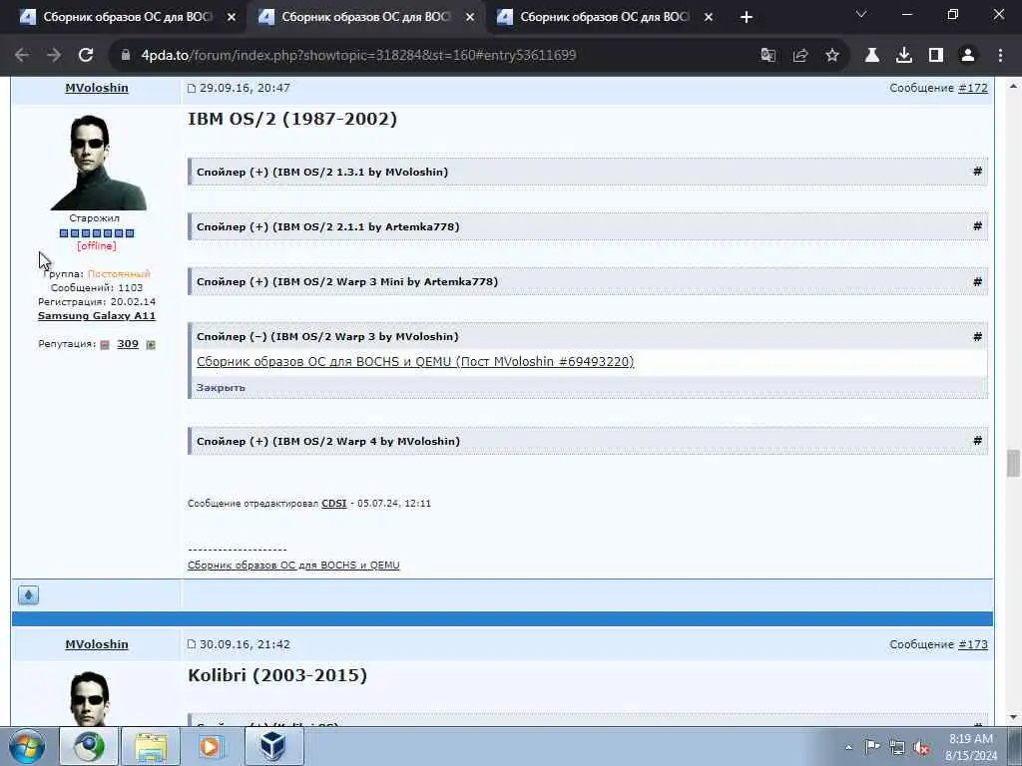Open link to post MVoloshin #69493220
1022x766 pixels.
tap(415, 361)
